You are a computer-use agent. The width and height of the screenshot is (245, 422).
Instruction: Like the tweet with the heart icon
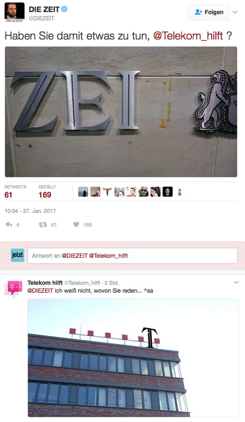76,225
